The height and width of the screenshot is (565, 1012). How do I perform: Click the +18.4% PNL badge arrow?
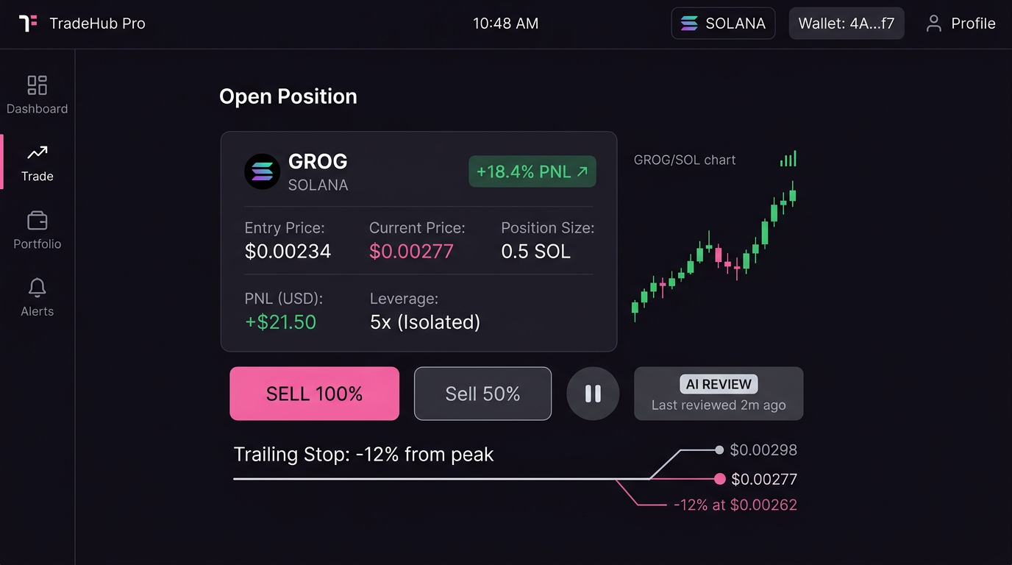point(581,171)
